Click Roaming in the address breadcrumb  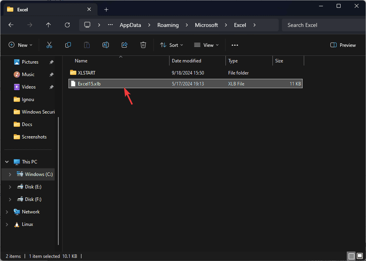[168, 25]
